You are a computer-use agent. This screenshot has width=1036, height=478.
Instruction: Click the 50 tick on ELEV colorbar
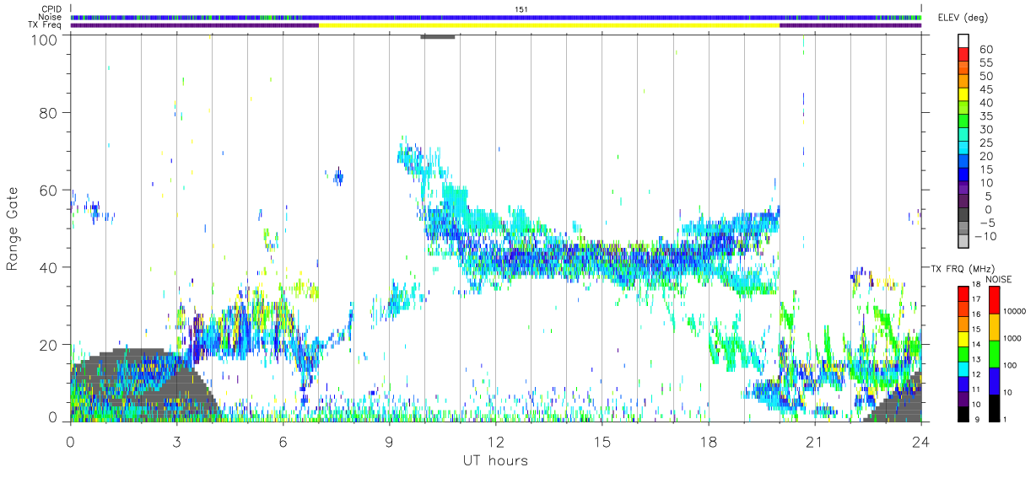click(x=985, y=76)
